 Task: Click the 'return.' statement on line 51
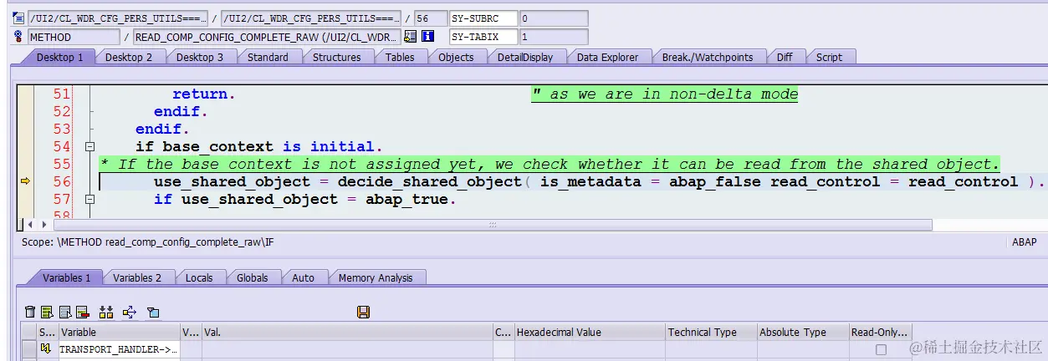(x=204, y=94)
